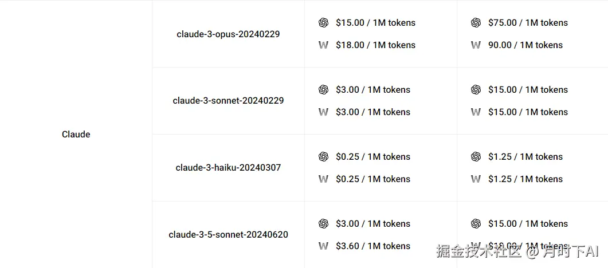
Task: Click the OpenAI logo beside opus $15.00 input price
Action: point(323,23)
